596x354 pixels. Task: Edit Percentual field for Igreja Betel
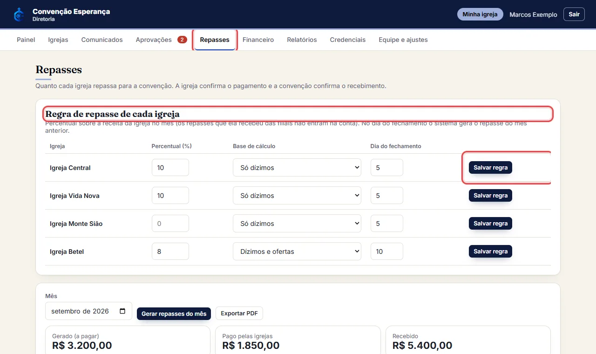(x=170, y=252)
